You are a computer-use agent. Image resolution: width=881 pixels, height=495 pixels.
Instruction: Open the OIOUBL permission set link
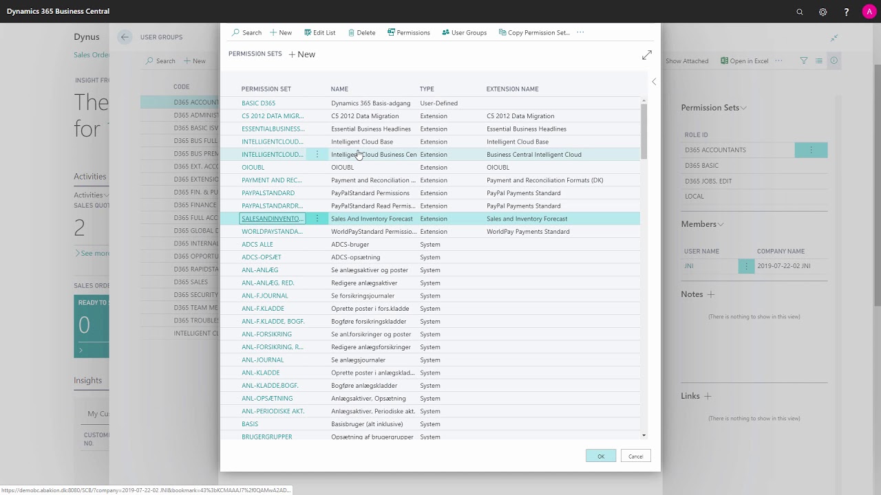(x=253, y=168)
